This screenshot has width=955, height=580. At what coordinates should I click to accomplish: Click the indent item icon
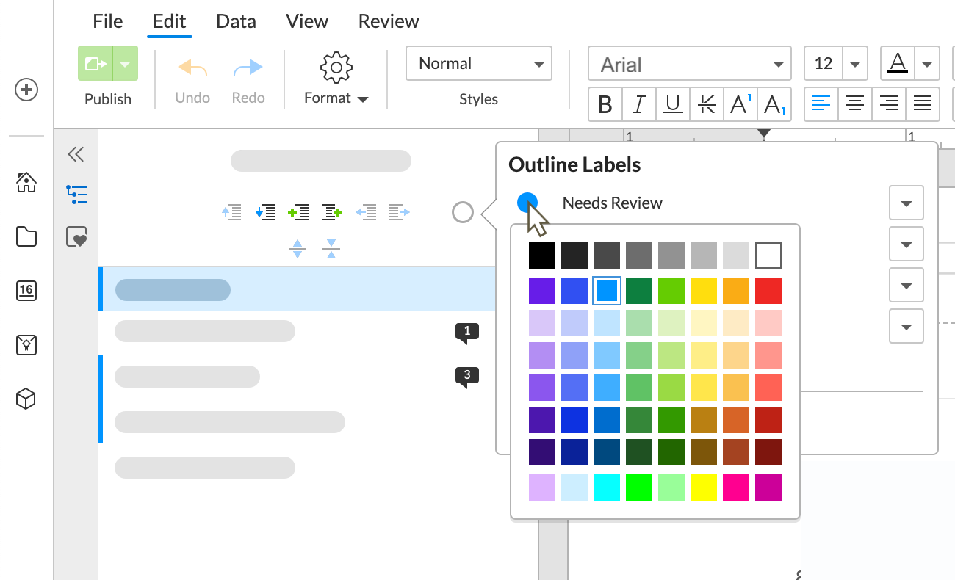398,212
